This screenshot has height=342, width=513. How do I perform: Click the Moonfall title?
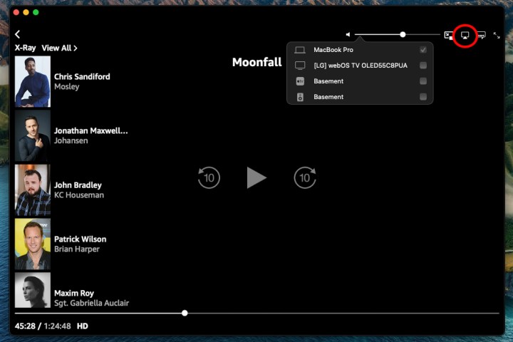tap(256, 62)
